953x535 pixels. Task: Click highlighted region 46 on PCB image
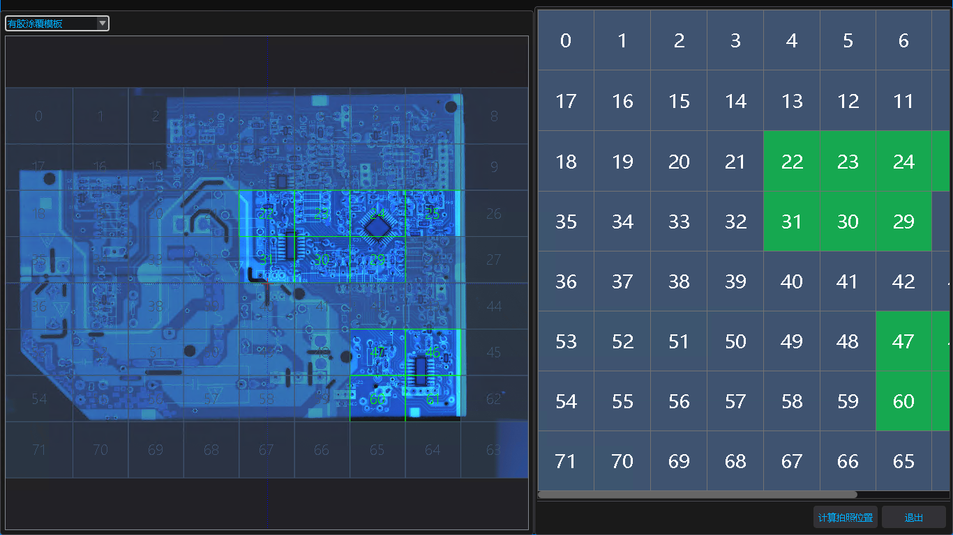[x=433, y=352]
